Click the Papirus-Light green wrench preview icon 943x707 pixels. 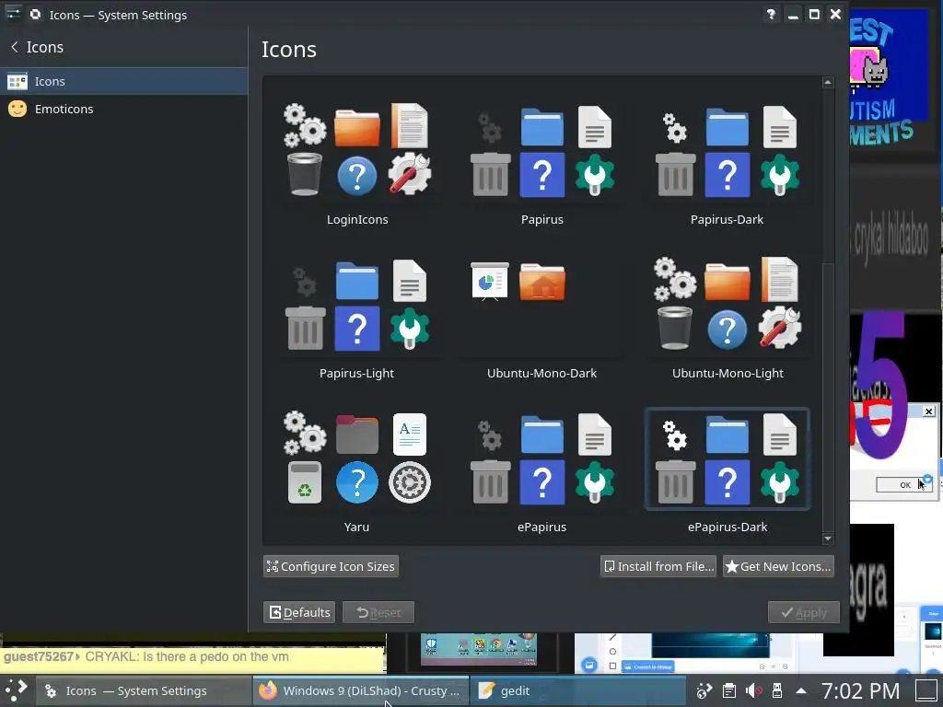click(410, 328)
